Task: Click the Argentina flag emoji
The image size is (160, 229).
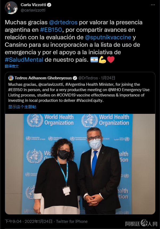Action: tap(94, 60)
